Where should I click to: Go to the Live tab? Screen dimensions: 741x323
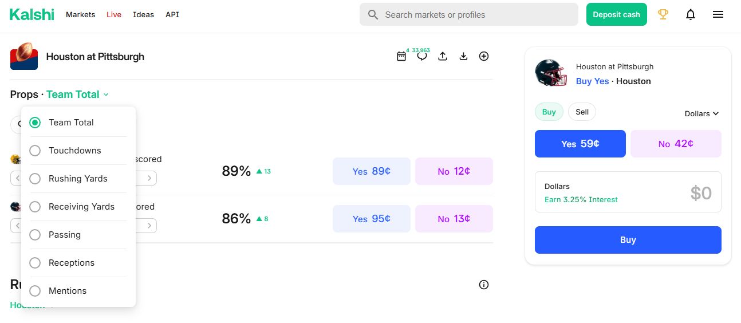point(114,14)
